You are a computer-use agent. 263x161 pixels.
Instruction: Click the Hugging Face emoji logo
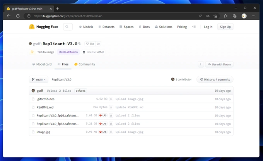point(32,27)
